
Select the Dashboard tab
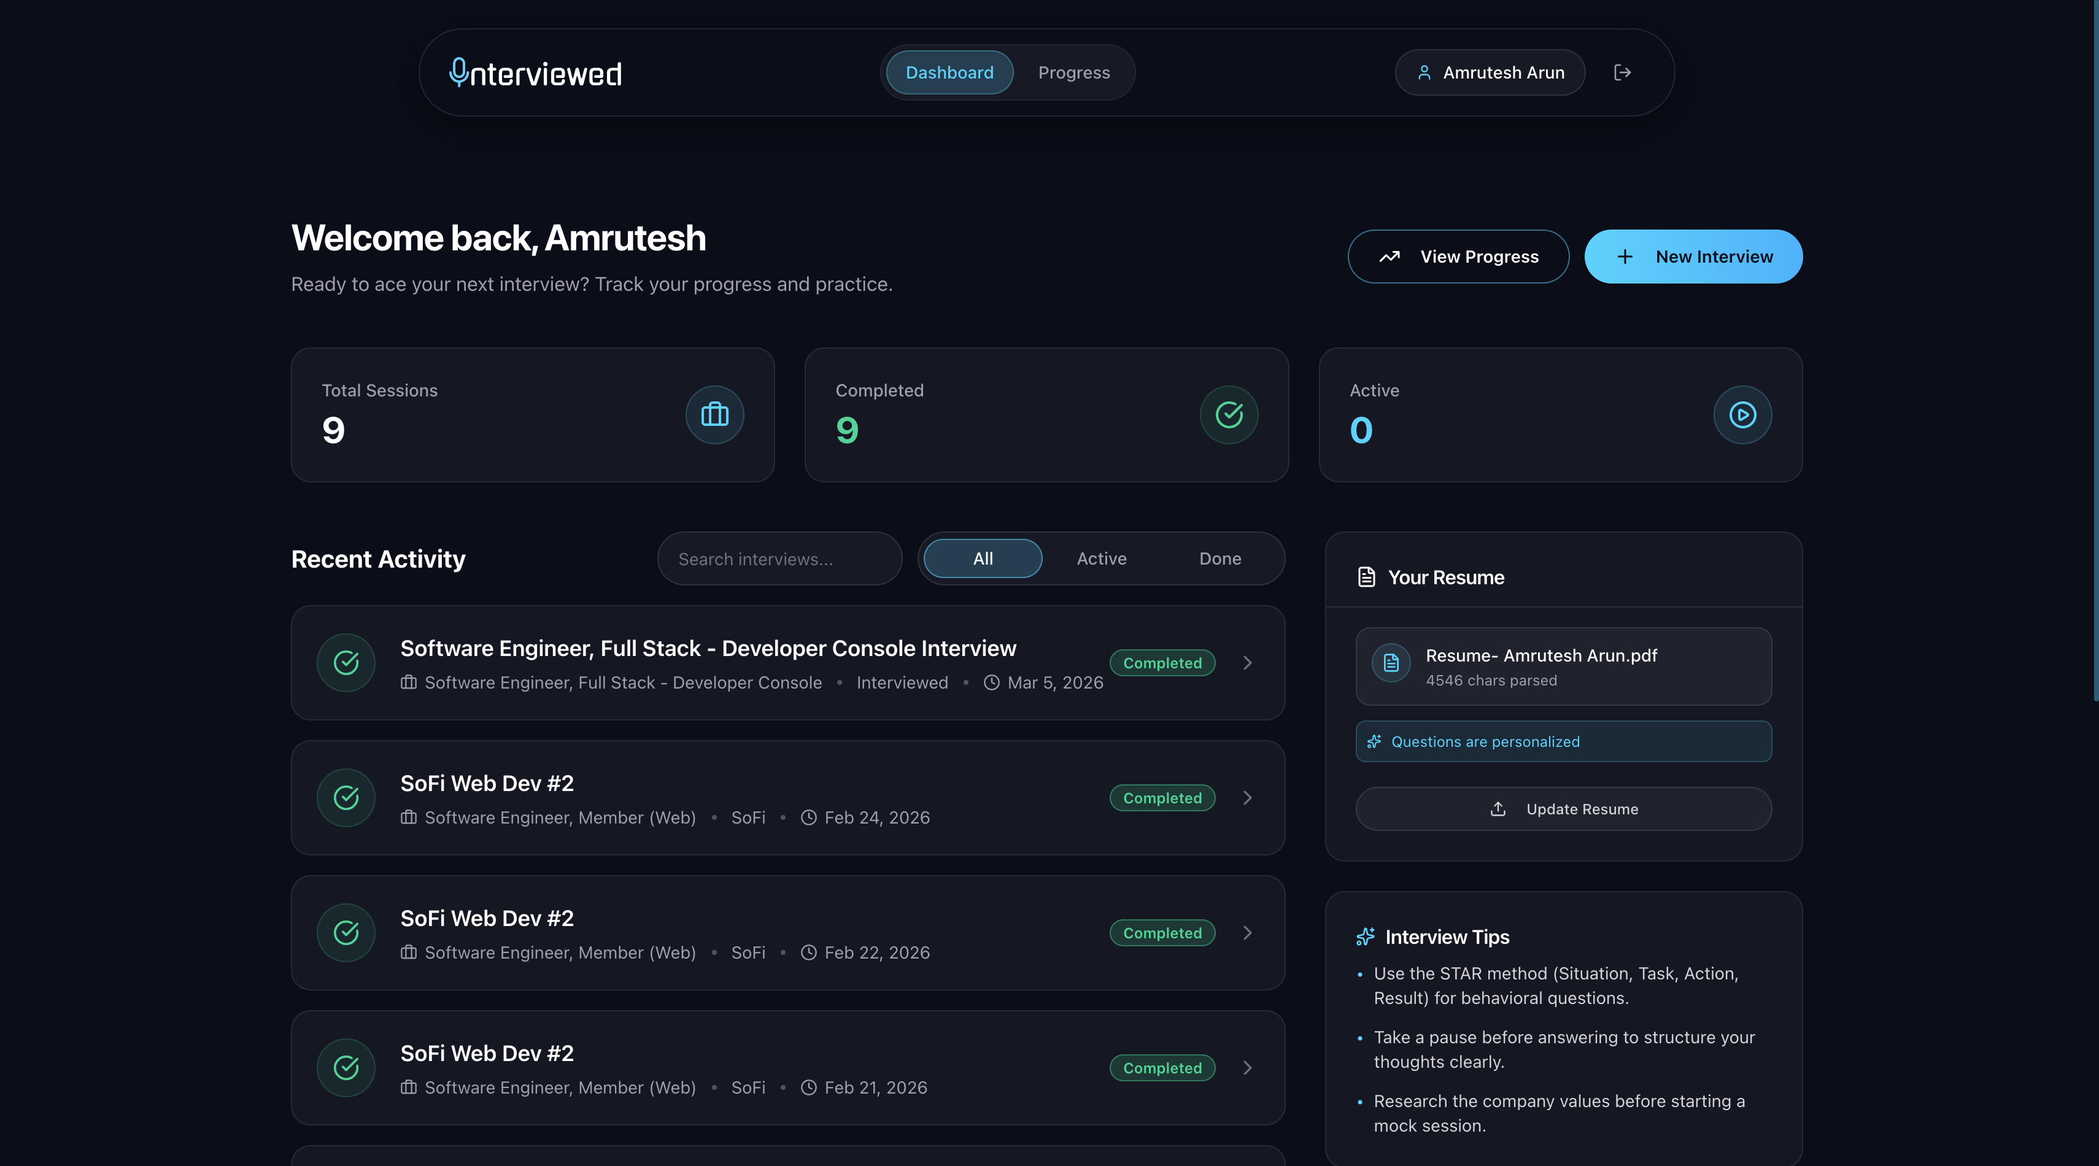949,72
